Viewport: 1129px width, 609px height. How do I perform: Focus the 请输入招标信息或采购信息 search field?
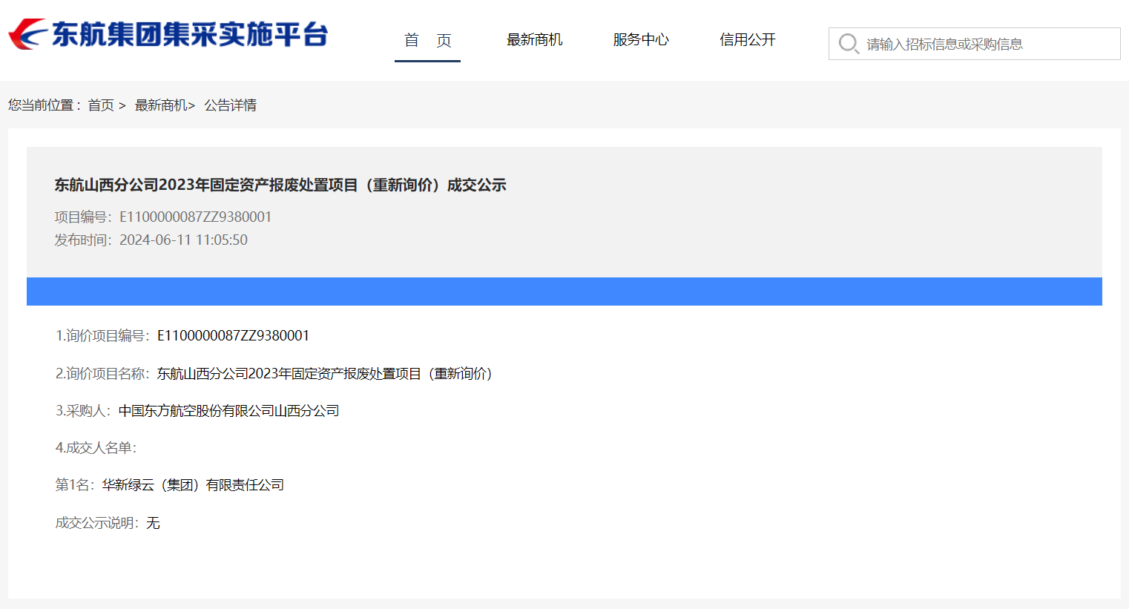[x=974, y=44]
